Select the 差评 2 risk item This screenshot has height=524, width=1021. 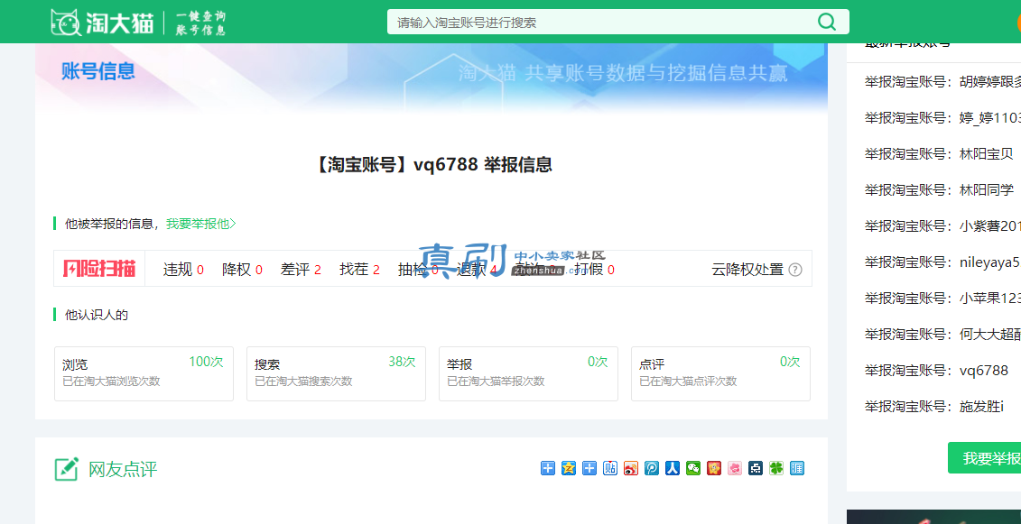pyautogui.click(x=301, y=270)
